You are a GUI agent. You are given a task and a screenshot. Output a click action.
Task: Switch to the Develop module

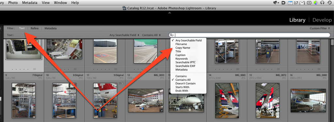322,20
